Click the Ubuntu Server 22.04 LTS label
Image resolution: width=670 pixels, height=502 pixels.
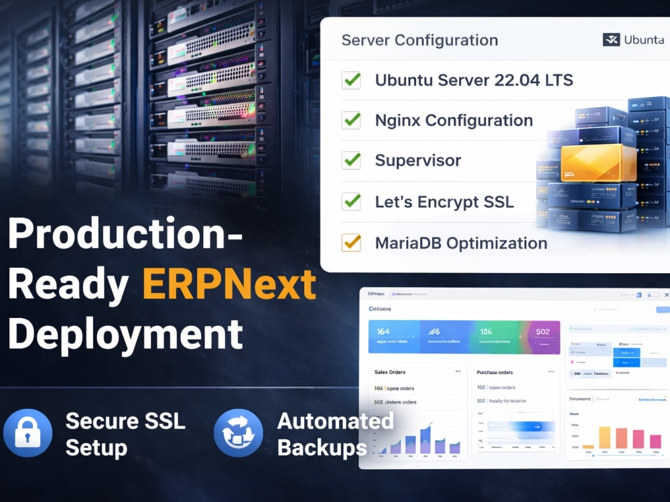click(474, 80)
